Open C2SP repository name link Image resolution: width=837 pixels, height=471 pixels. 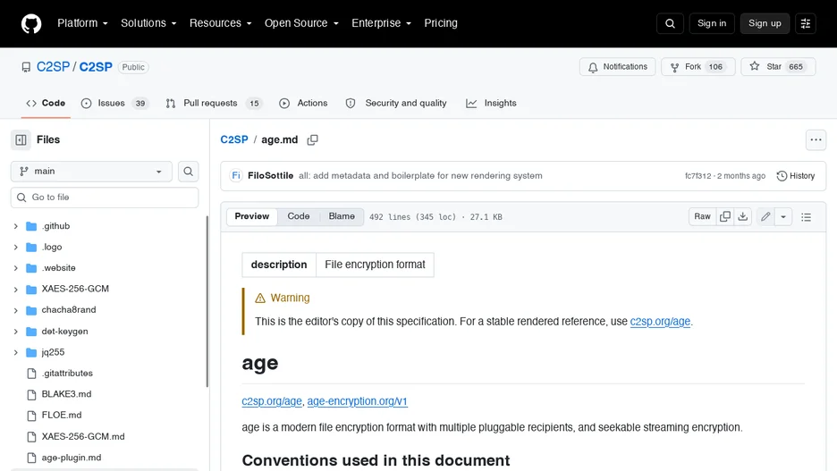[x=96, y=67]
